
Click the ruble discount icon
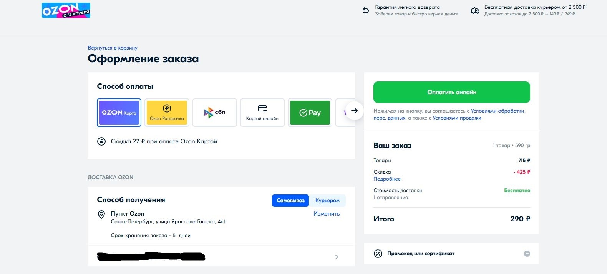pyautogui.click(x=101, y=141)
